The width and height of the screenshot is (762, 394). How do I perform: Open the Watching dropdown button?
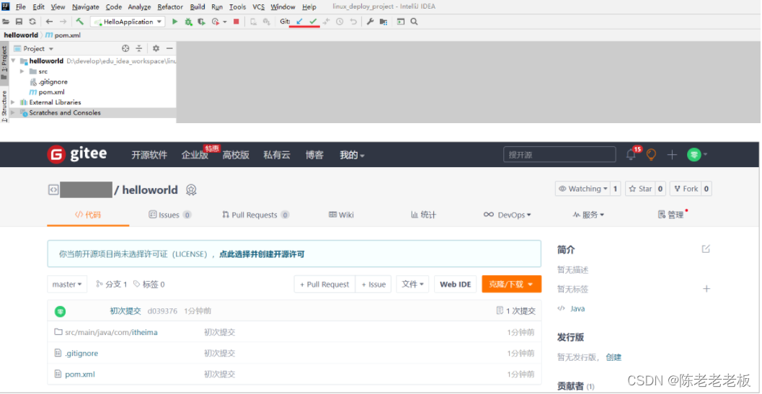pyautogui.click(x=582, y=189)
